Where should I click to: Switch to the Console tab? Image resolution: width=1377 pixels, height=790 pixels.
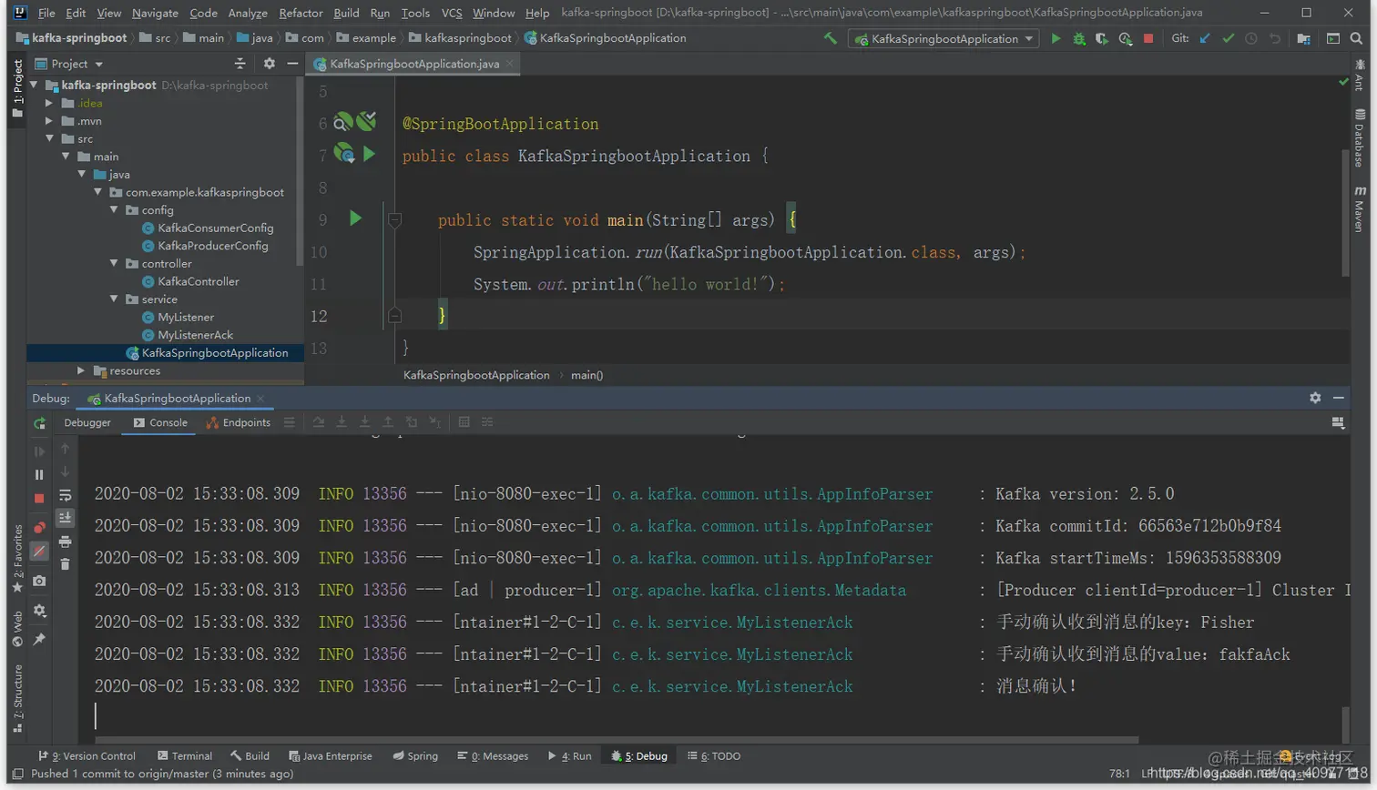click(x=160, y=422)
